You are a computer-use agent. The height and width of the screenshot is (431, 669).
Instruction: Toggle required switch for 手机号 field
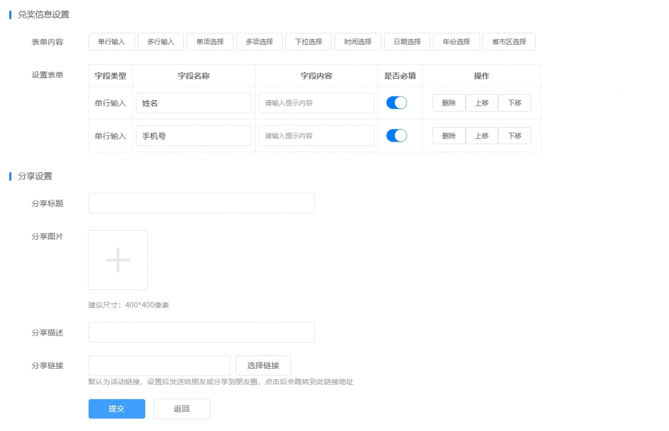pyautogui.click(x=397, y=136)
